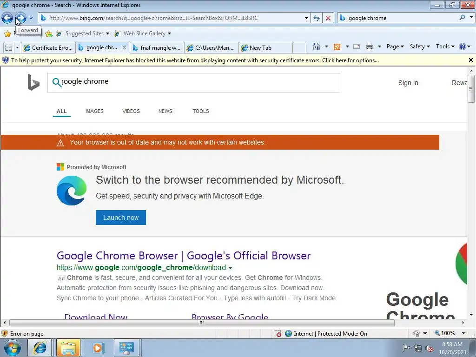Open the Feeds dropdown arrow
Screen dimensions: 476x357
[347, 46]
